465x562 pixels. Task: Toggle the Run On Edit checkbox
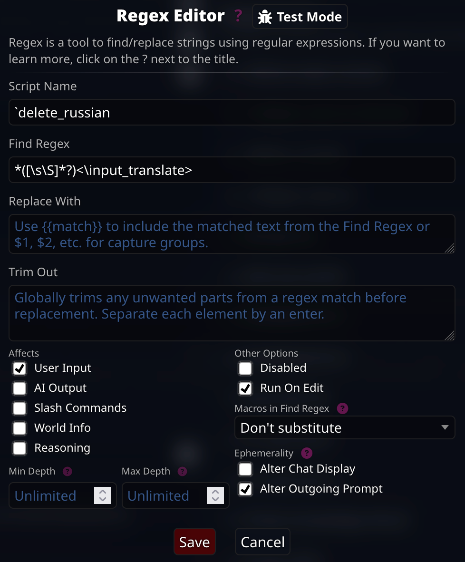coord(245,388)
